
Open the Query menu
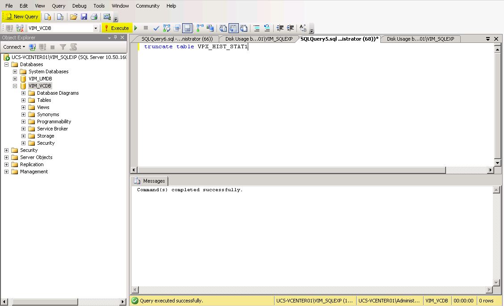click(58, 6)
